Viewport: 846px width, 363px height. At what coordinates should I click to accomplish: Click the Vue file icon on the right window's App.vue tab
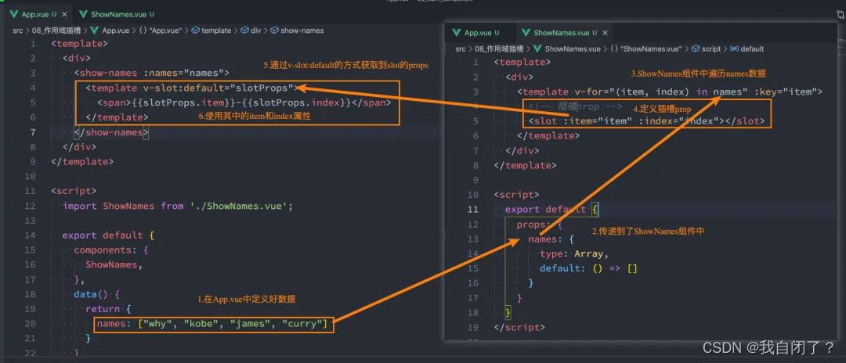[x=457, y=33]
